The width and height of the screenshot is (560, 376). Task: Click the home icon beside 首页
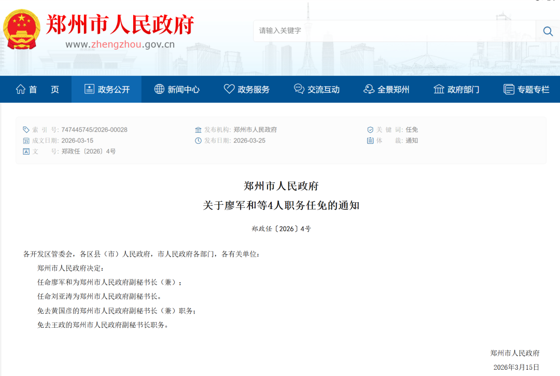[x=21, y=89]
